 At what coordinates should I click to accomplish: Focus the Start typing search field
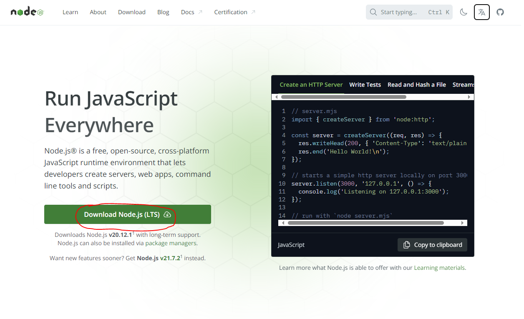pyautogui.click(x=401, y=12)
